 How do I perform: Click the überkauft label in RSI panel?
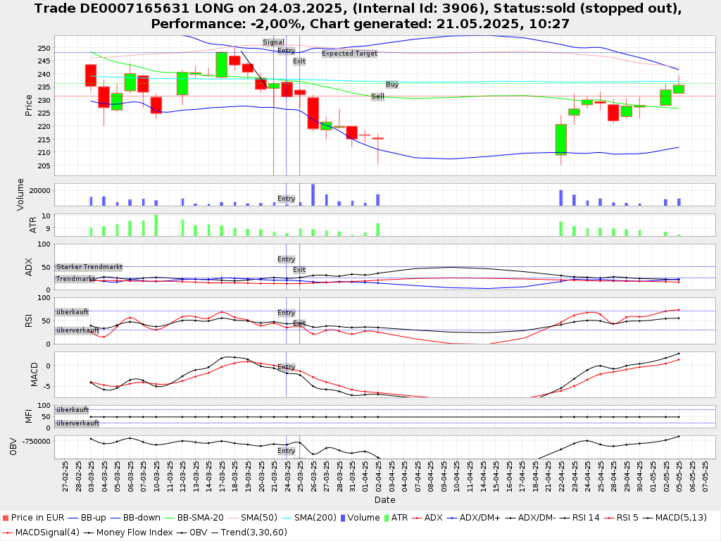pos(73,312)
